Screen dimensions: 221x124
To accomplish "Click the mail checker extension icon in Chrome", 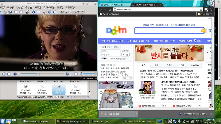I will pyautogui.click(x=206, y=10).
